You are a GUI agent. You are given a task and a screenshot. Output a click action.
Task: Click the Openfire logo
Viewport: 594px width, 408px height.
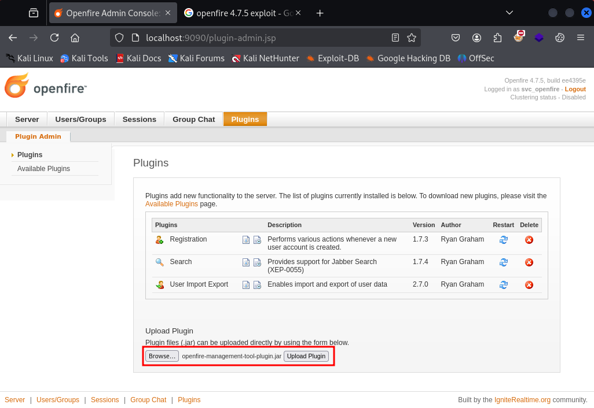(x=46, y=86)
